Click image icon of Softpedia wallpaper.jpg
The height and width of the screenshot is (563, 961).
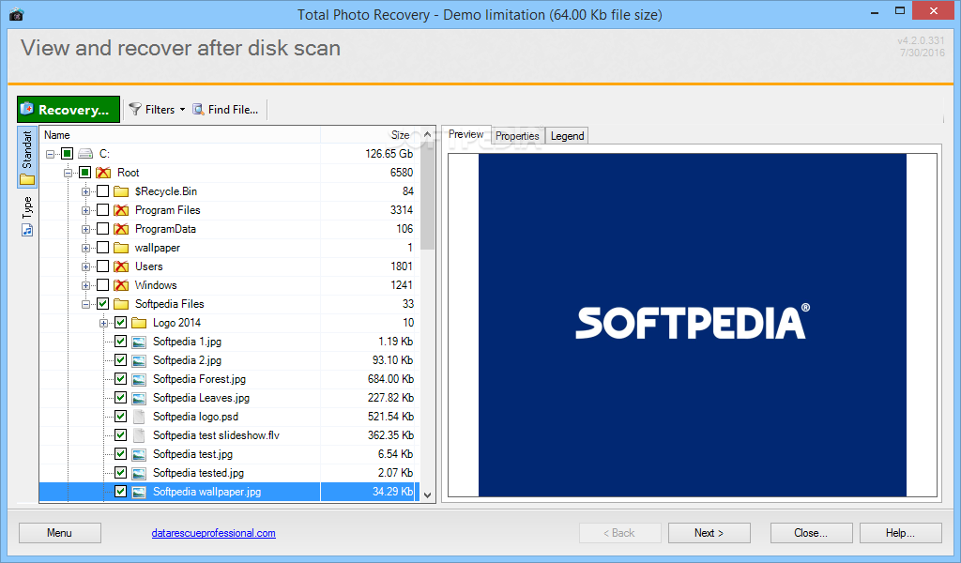coord(139,492)
